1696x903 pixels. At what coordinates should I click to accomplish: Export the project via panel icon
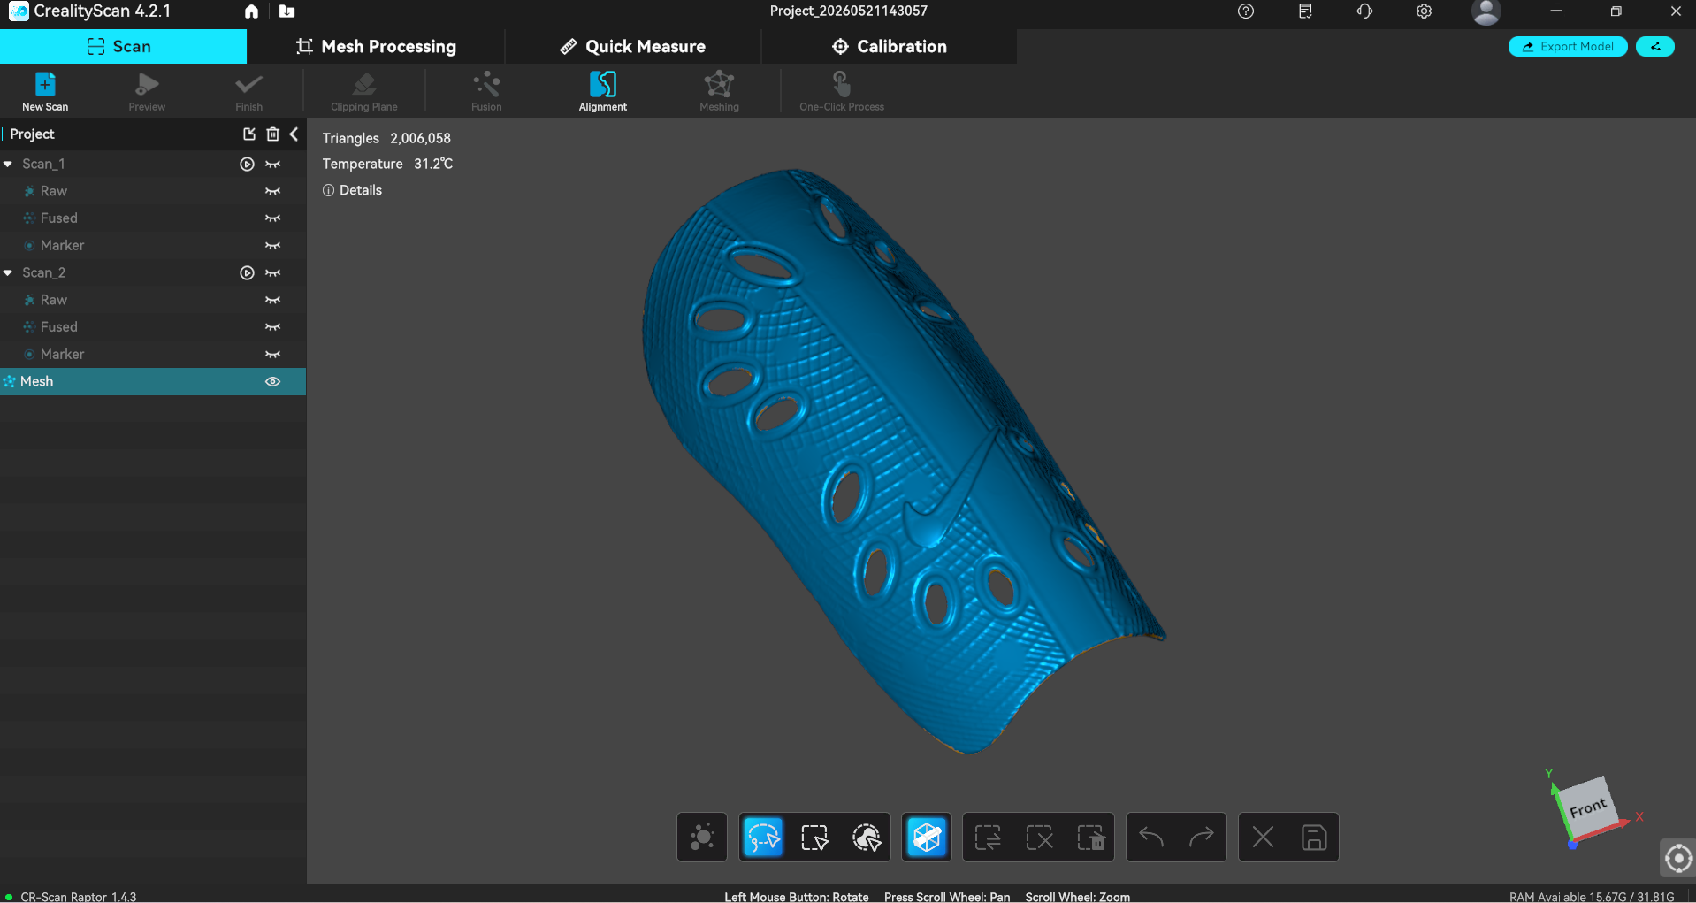(x=249, y=134)
